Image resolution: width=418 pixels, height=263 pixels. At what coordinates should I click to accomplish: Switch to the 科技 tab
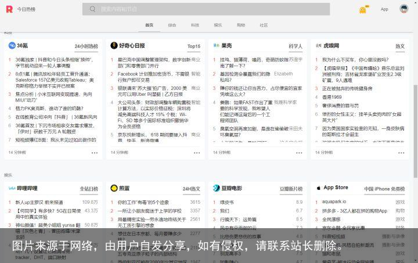pyautogui.click(x=195, y=25)
